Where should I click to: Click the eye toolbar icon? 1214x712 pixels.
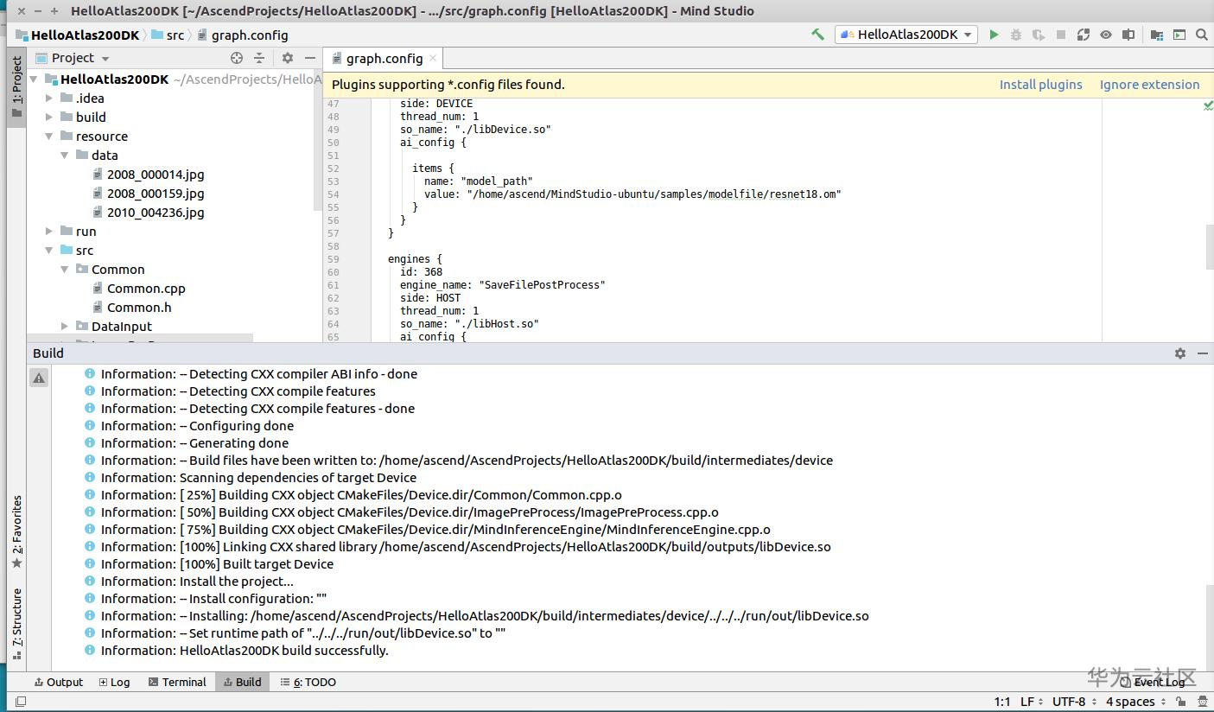[x=1106, y=35]
